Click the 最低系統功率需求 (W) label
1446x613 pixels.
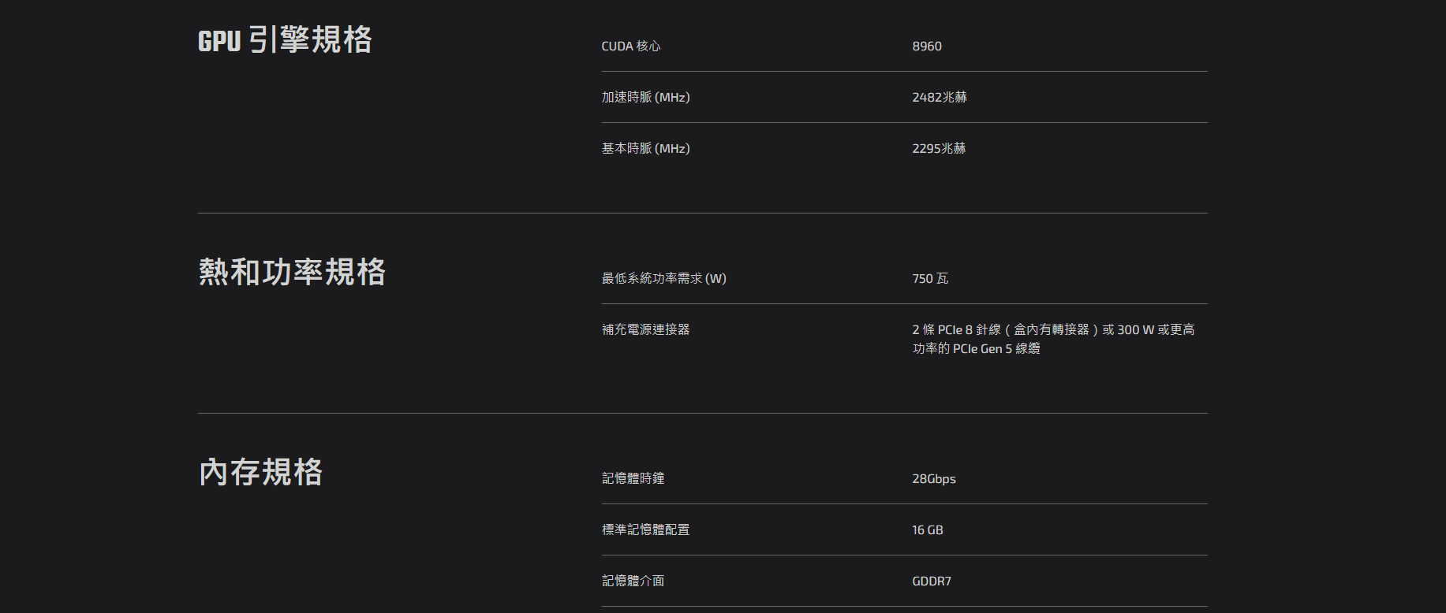pyautogui.click(x=663, y=278)
